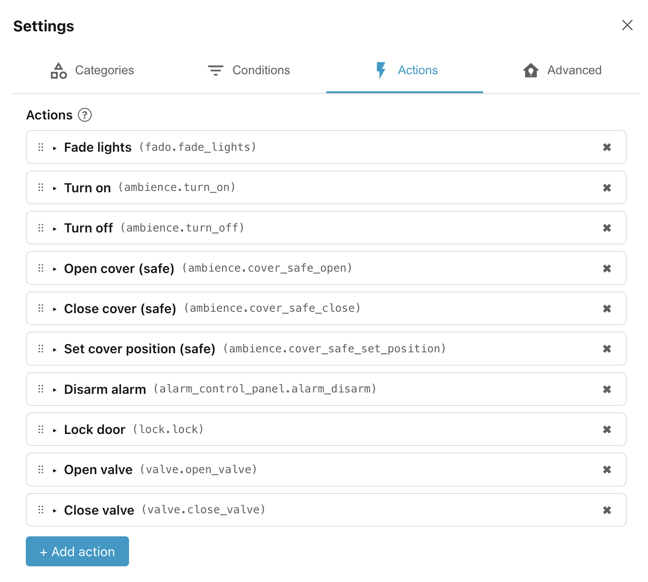Close the Settings dialog
The height and width of the screenshot is (582, 648).
point(627,25)
